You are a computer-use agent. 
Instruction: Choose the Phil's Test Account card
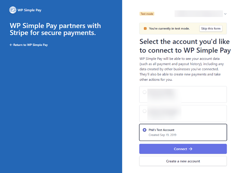click(x=183, y=132)
